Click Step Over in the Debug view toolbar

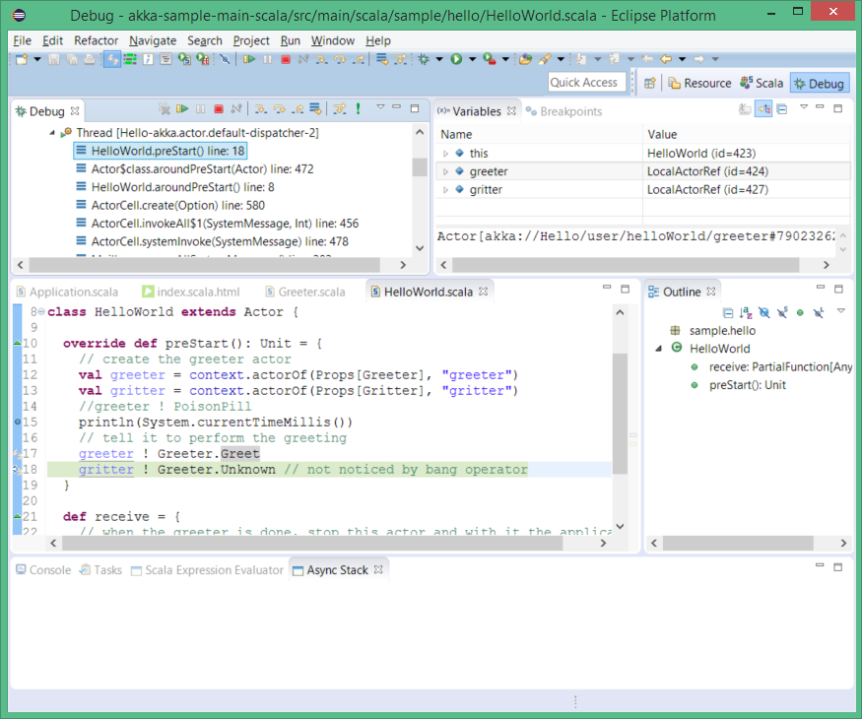coord(280,109)
